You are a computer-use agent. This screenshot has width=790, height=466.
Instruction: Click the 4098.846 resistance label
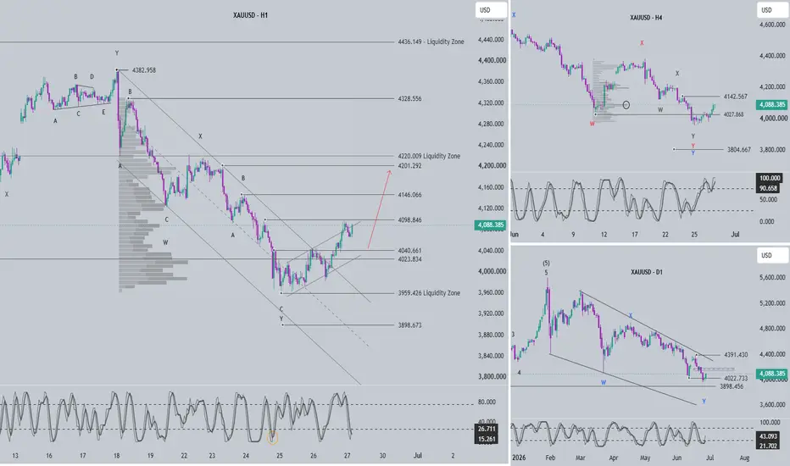coord(409,220)
